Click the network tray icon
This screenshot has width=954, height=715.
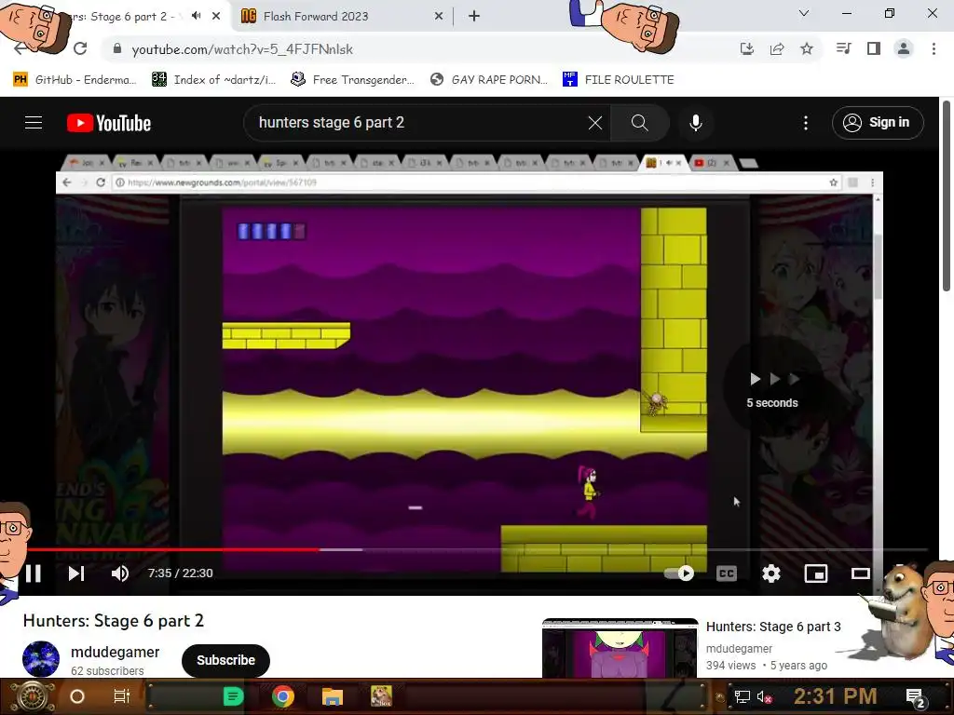[743, 696]
